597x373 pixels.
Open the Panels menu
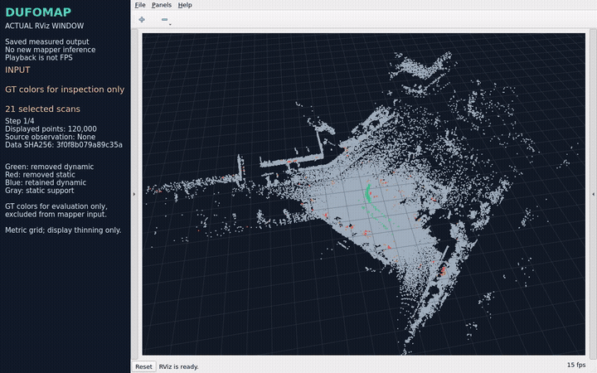162,5
